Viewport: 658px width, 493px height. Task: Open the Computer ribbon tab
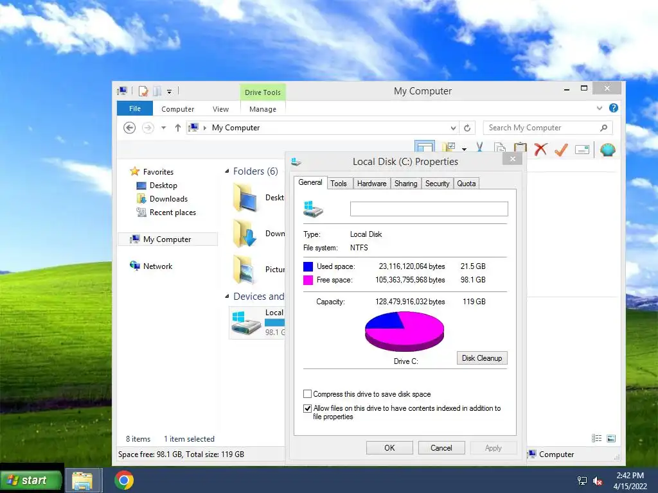[x=177, y=109]
